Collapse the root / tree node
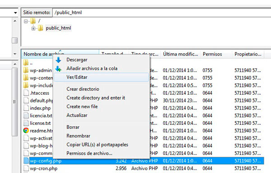 26,21
